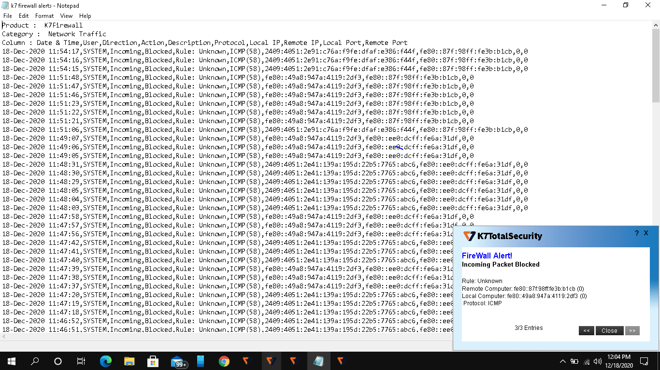Click the 'Column : Date & Time' header line
Image resolution: width=660 pixels, height=370 pixels.
point(205,43)
